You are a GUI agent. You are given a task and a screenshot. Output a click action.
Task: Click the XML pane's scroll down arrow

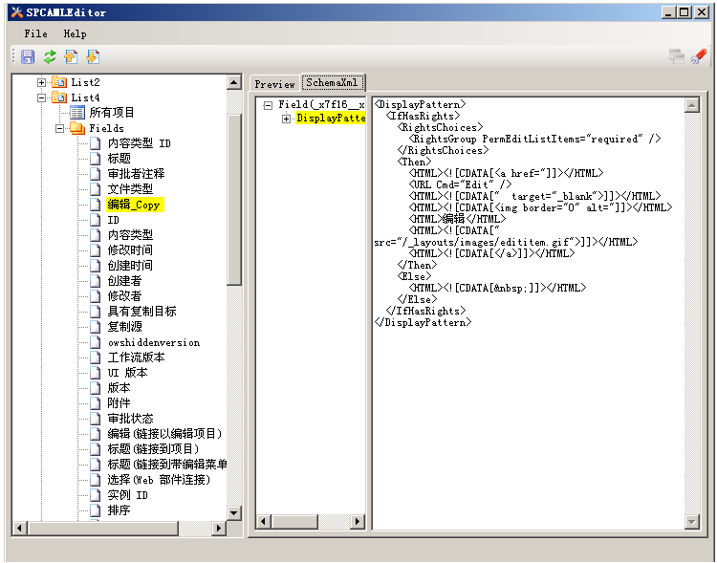[x=692, y=521]
